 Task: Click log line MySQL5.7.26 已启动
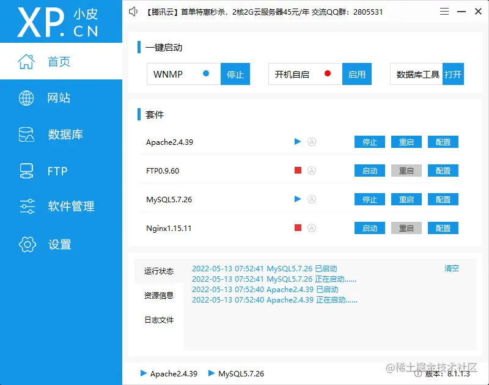[265, 268]
